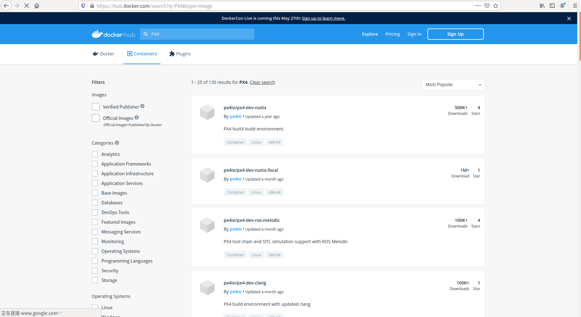Enable the Linux operating system filter
This screenshot has width=581, height=317.
click(95, 307)
